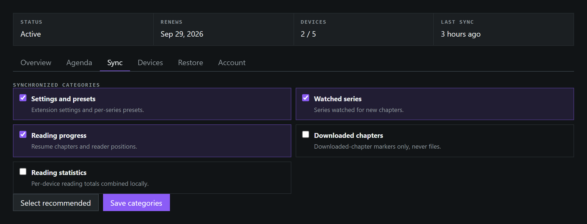This screenshot has height=224, width=587.
Task: Click the 'SYNCHRONIZED CATEGORIES' heading
Action: coord(56,85)
